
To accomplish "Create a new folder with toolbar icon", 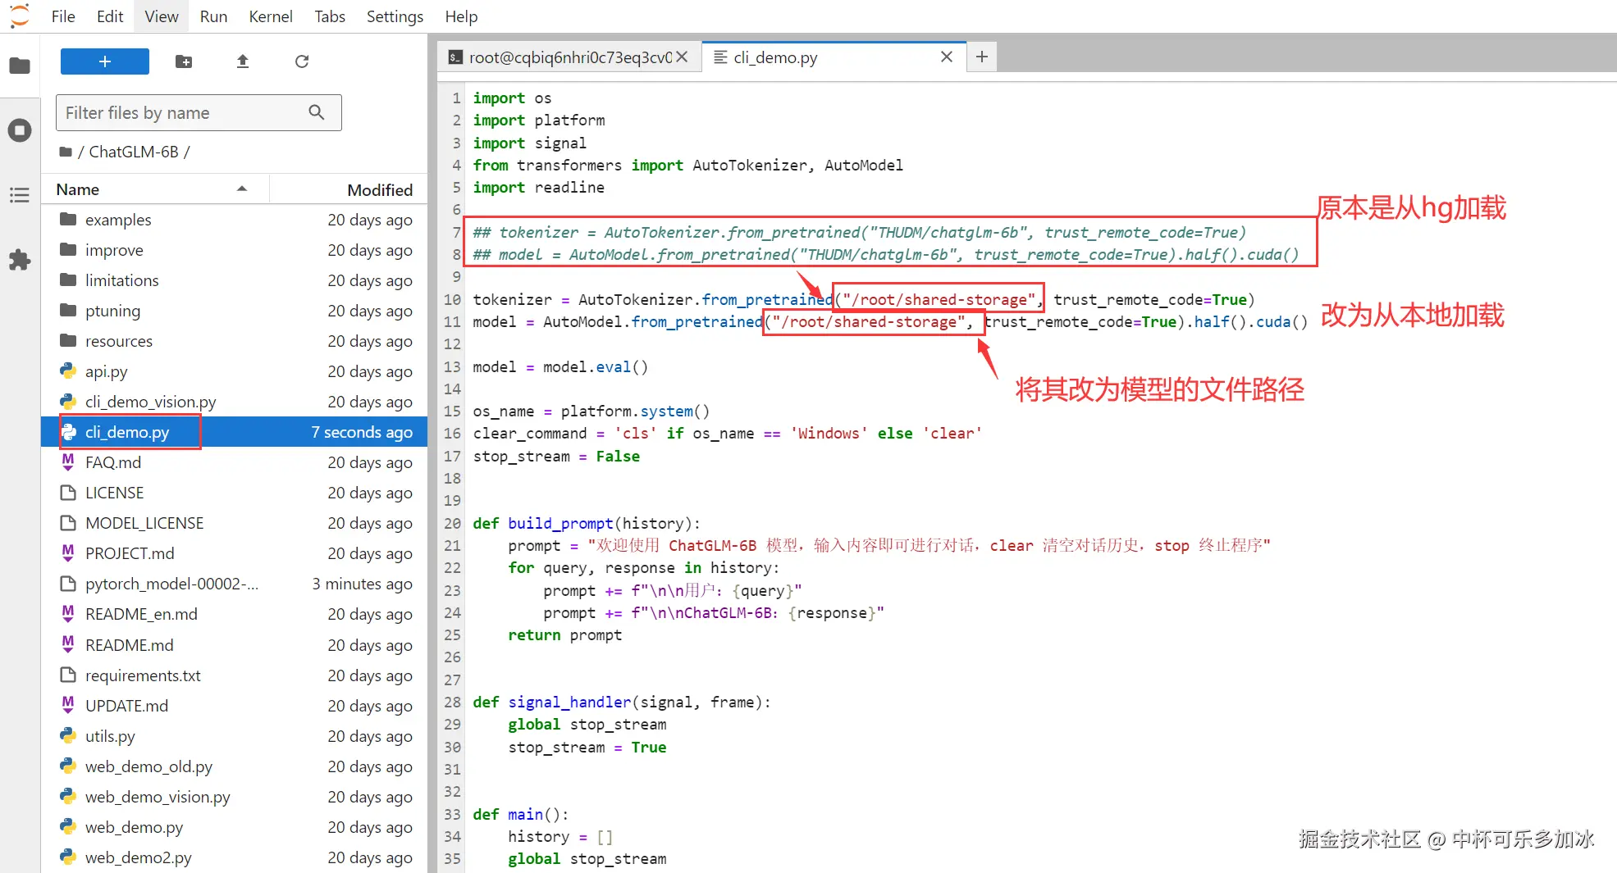I will 184,61.
